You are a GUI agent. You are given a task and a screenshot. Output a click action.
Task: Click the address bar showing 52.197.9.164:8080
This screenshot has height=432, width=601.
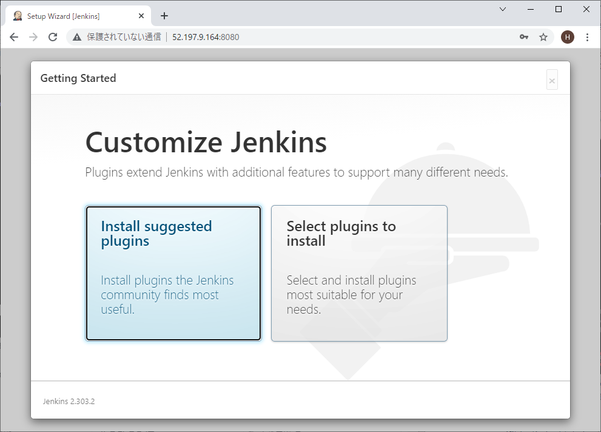click(x=303, y=37)
